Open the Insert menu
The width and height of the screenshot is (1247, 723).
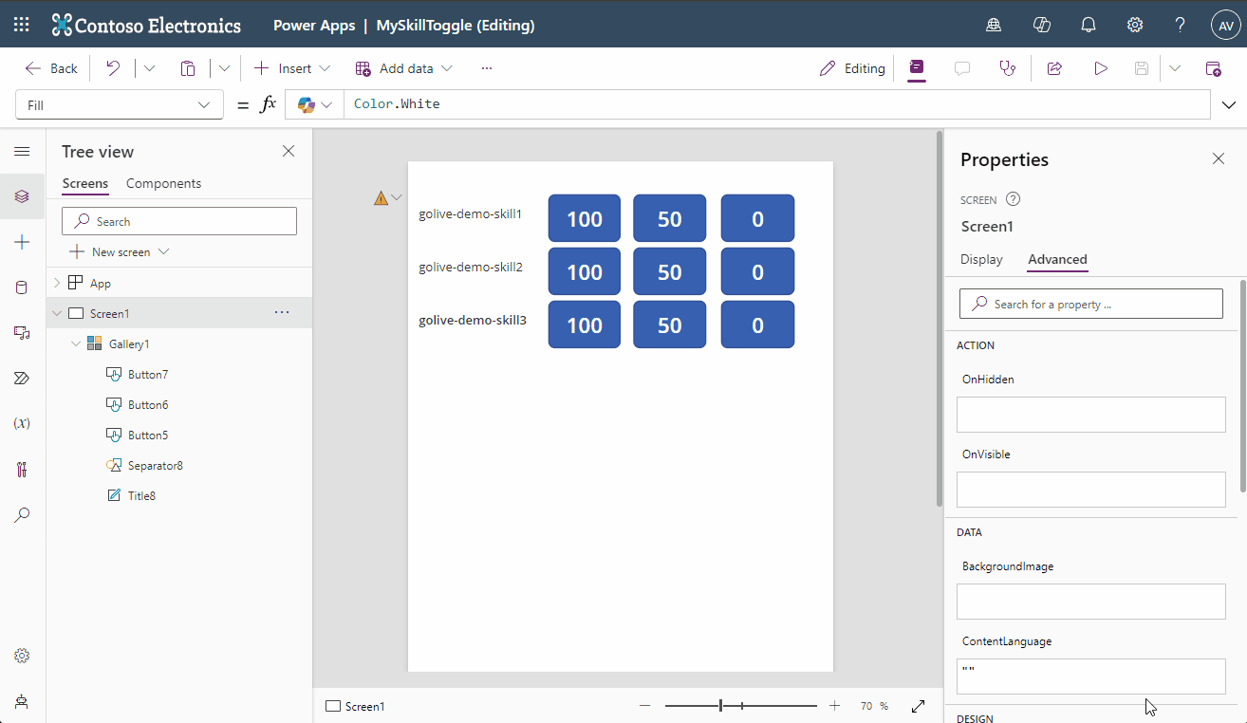292,68
